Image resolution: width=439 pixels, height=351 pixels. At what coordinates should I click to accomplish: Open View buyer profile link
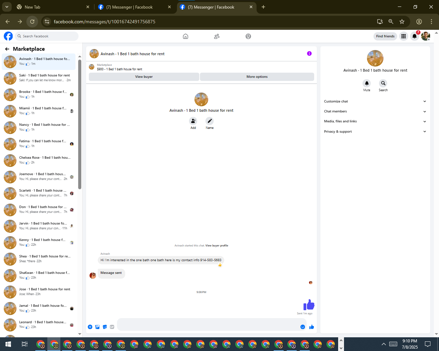217,246
